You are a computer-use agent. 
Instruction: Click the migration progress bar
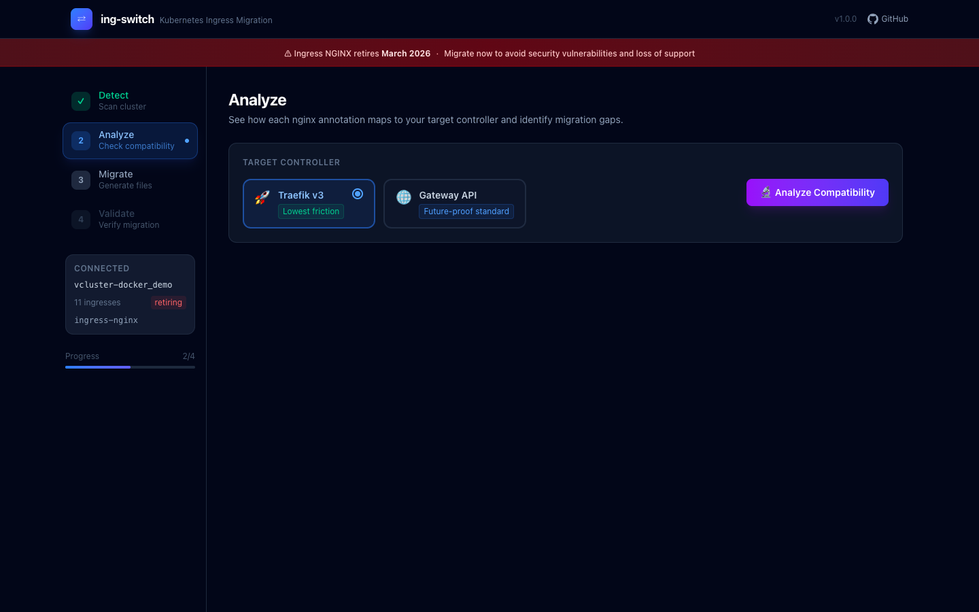click(x=130, y=367)
